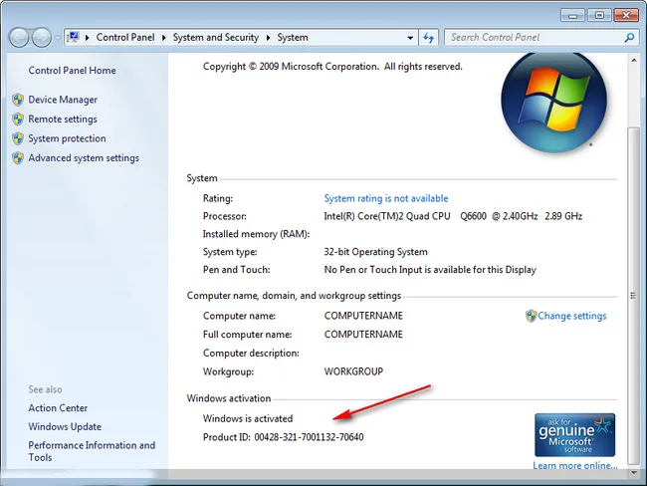The width and height of the screenshot is (647, 486).
Task: Open Control Panel Home link
Action: 72,71
